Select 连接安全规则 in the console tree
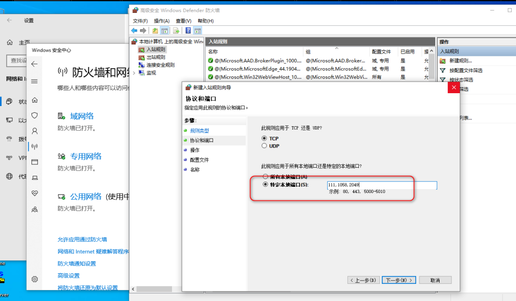Image resolution: width=516 pixels, height=301 pixels. pyautogui.click(x=160, y=65)
